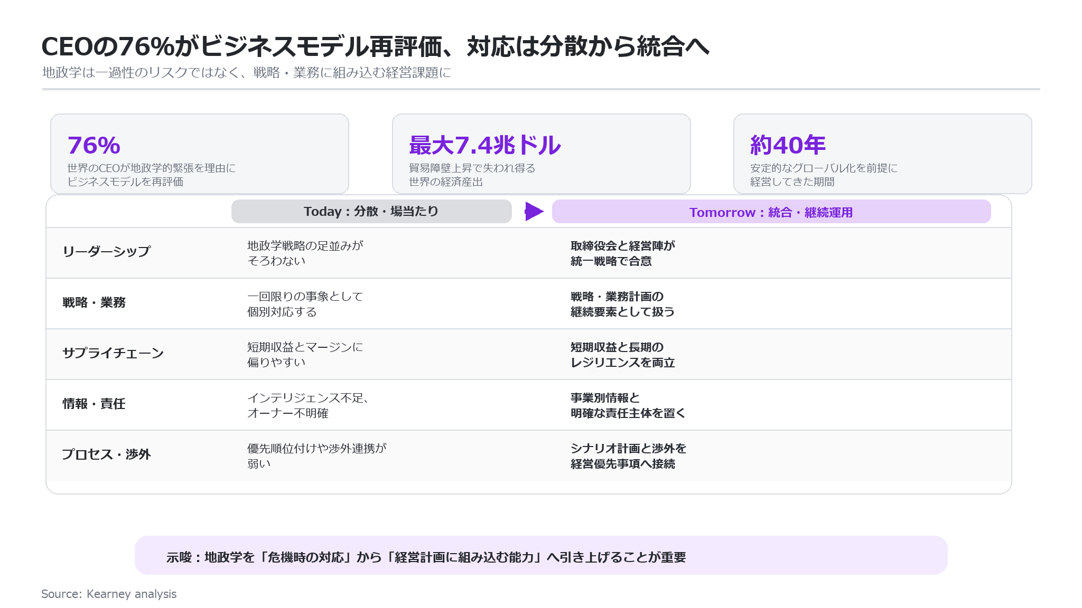Click the cell 優先順位付けや渉外連携が弱い
Screen dimensions: 1082x608
(317, 456)
